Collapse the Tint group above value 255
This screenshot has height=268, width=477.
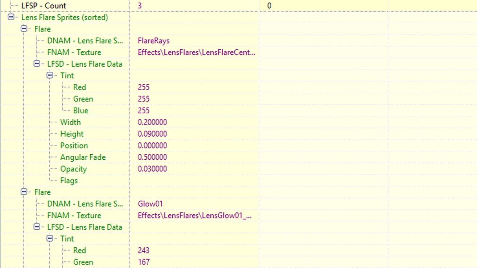click(x=50, y=75)
